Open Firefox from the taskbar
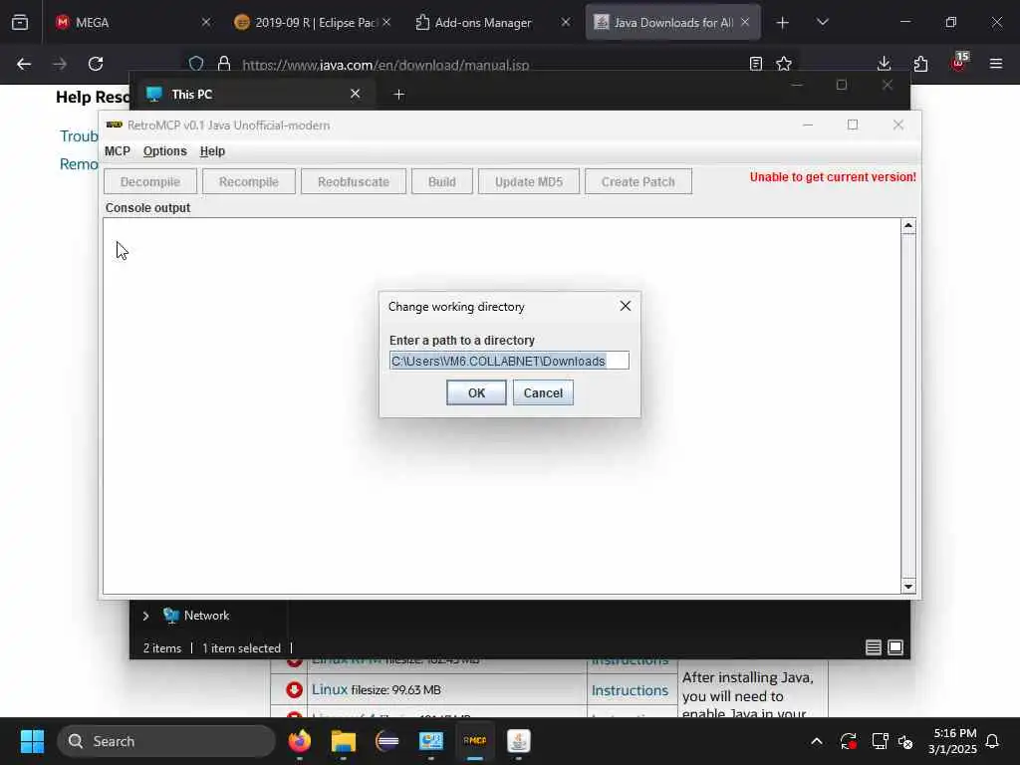The image size is (1020, 765). point(299,741)
